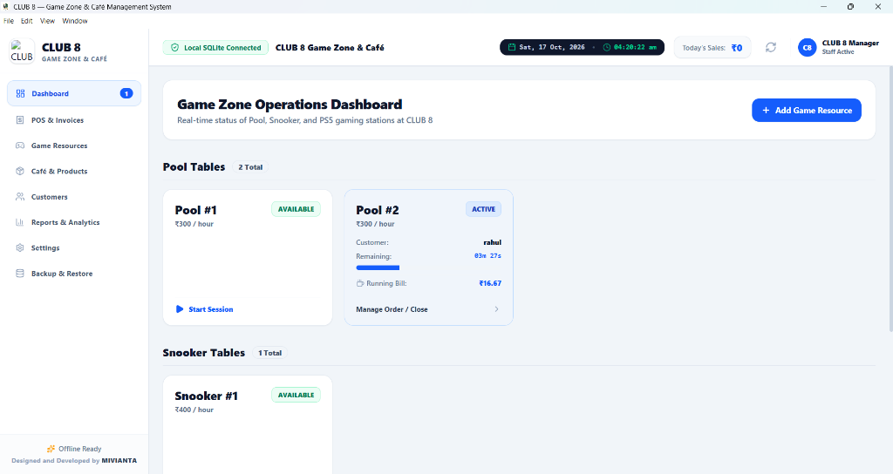Click 'CLUB 8 Game Zone & Café' header title
The image size is (893, 474).
point(330,48)
